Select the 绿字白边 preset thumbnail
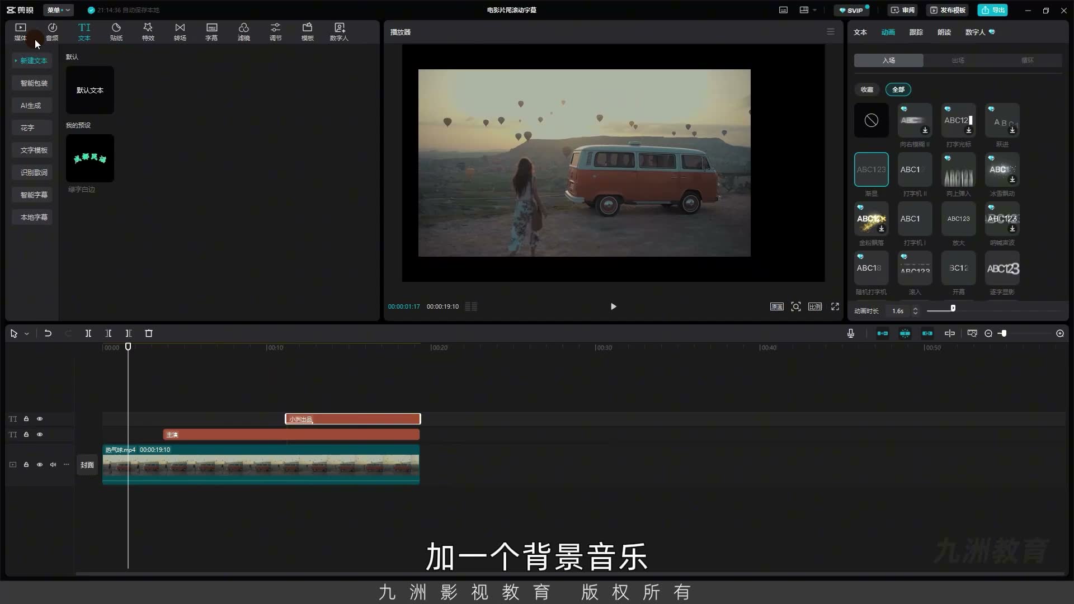 tap(90, 158)
